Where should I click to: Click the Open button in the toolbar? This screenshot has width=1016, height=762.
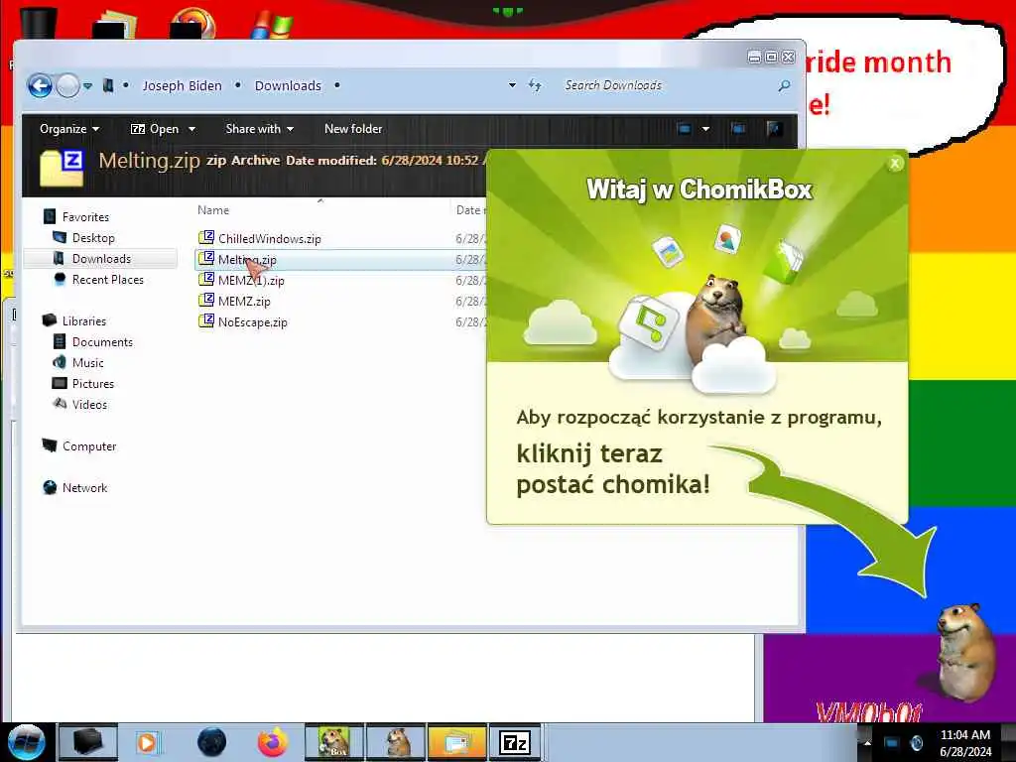[155, 129]
